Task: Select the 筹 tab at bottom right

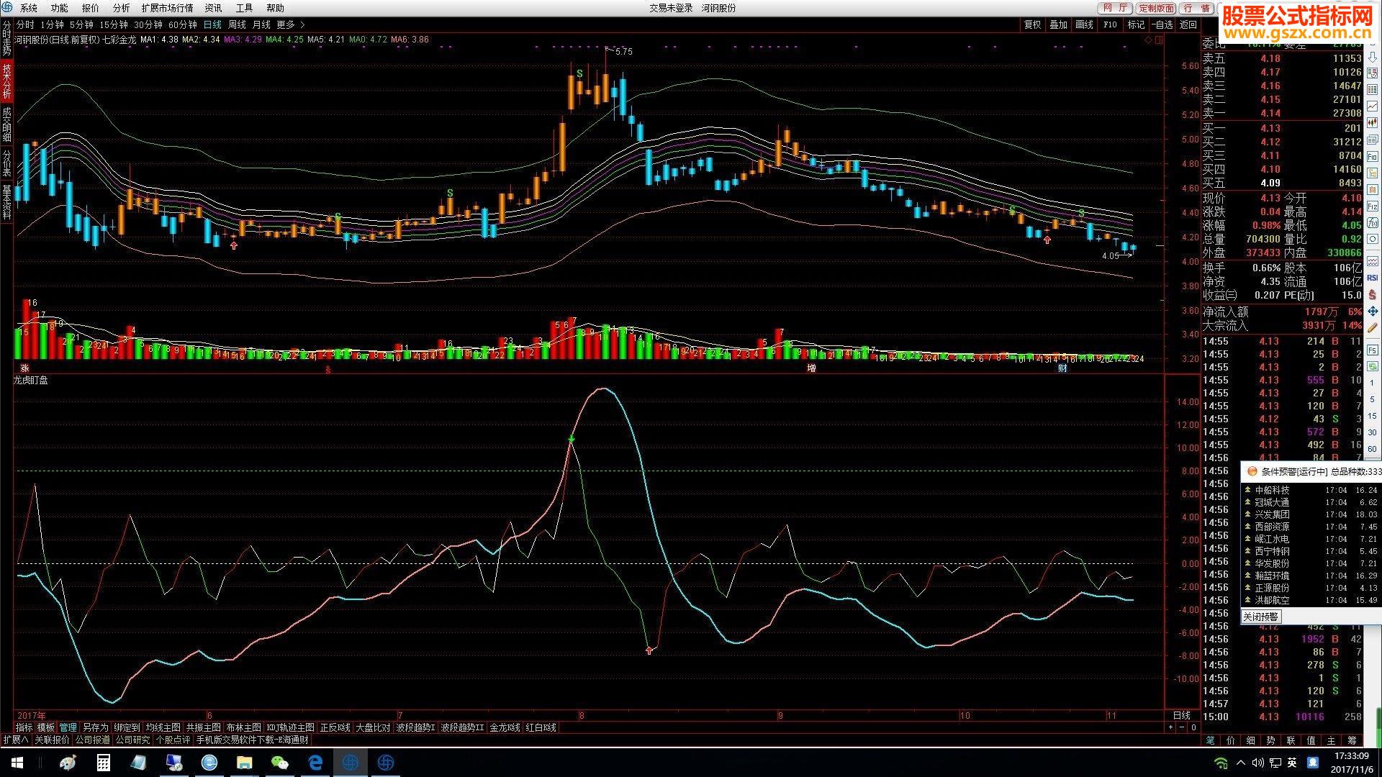Action: 1351,740
